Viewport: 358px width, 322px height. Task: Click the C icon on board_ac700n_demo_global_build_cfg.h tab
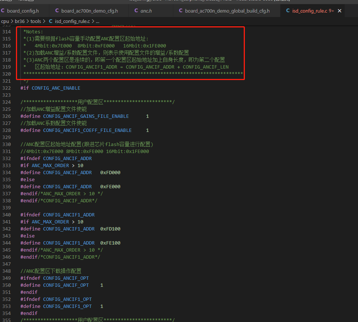pyautogui.click(x=181, y=11)
